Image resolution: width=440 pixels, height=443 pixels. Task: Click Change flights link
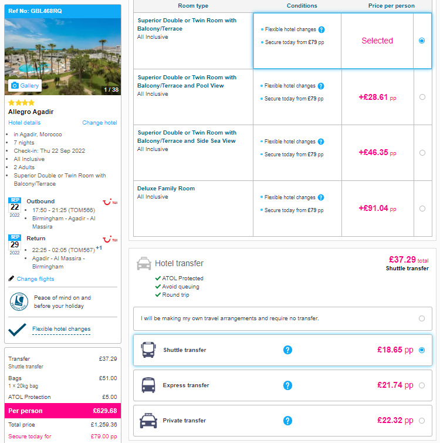[x=35, y=279]
